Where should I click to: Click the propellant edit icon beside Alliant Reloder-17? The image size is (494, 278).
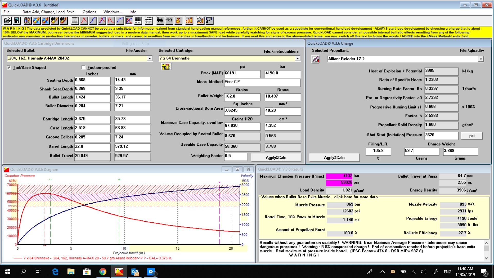pyautogui.click(x=315, y=59)
